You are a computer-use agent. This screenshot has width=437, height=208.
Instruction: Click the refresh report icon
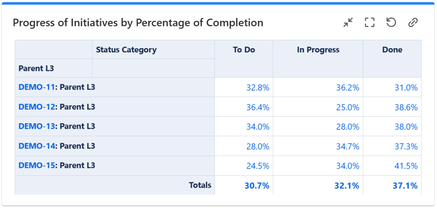[391, 23]
